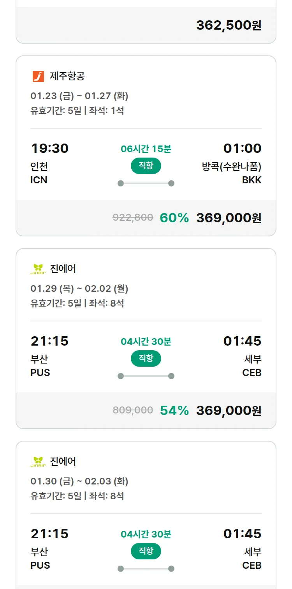Image resolution: width=292 pixels, height=589 pixels.
Task: Select the 369,000원 price on the 01.29 Jin Air card
Action: point(229,411)
